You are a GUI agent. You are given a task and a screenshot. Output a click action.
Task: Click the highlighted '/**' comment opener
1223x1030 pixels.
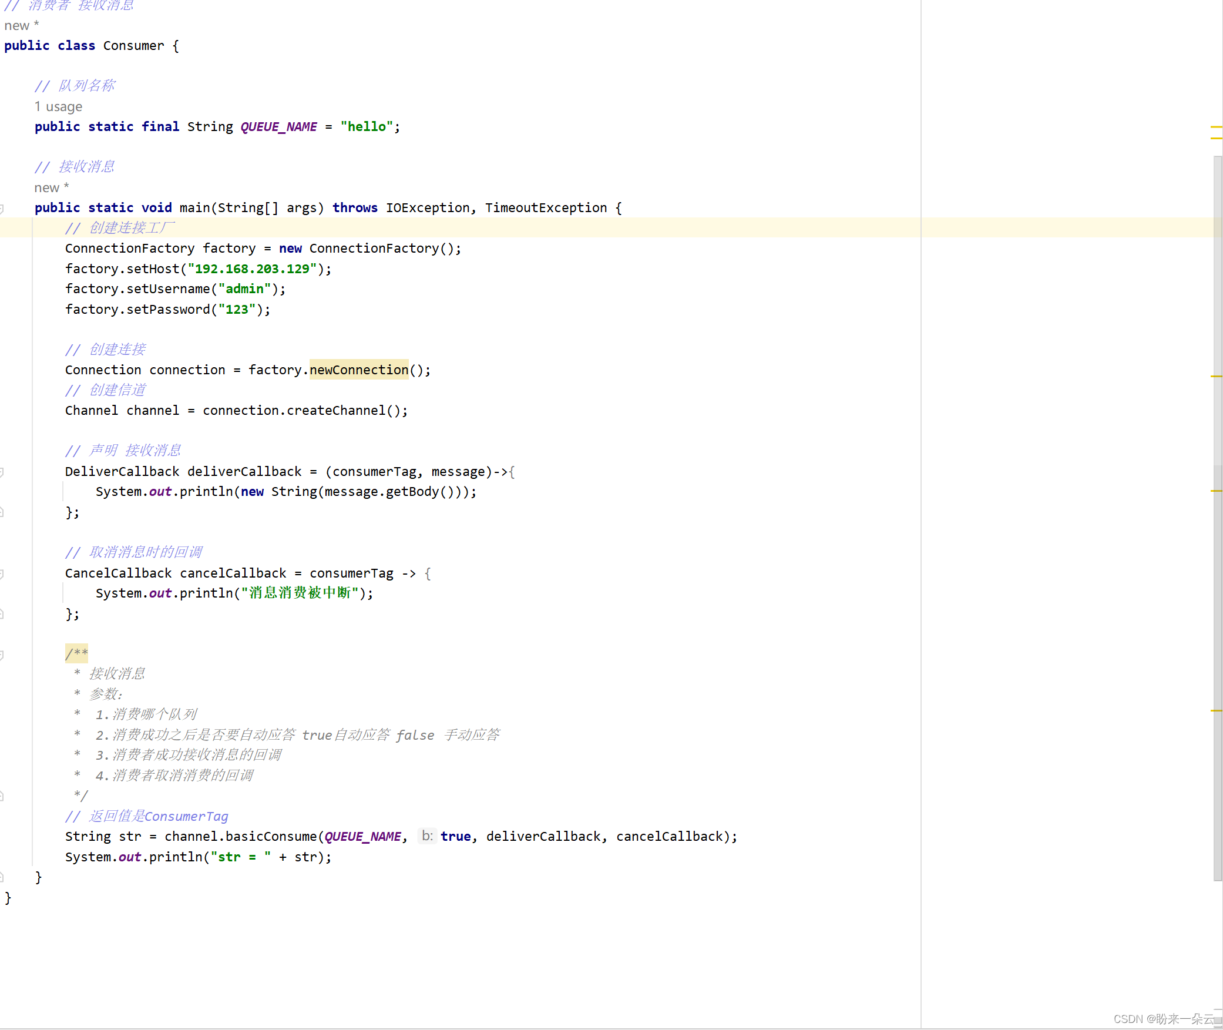coord(76,653)
